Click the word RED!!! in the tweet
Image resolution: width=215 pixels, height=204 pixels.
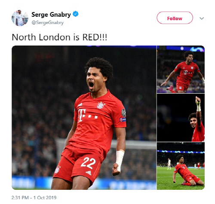tap(95, 37)
